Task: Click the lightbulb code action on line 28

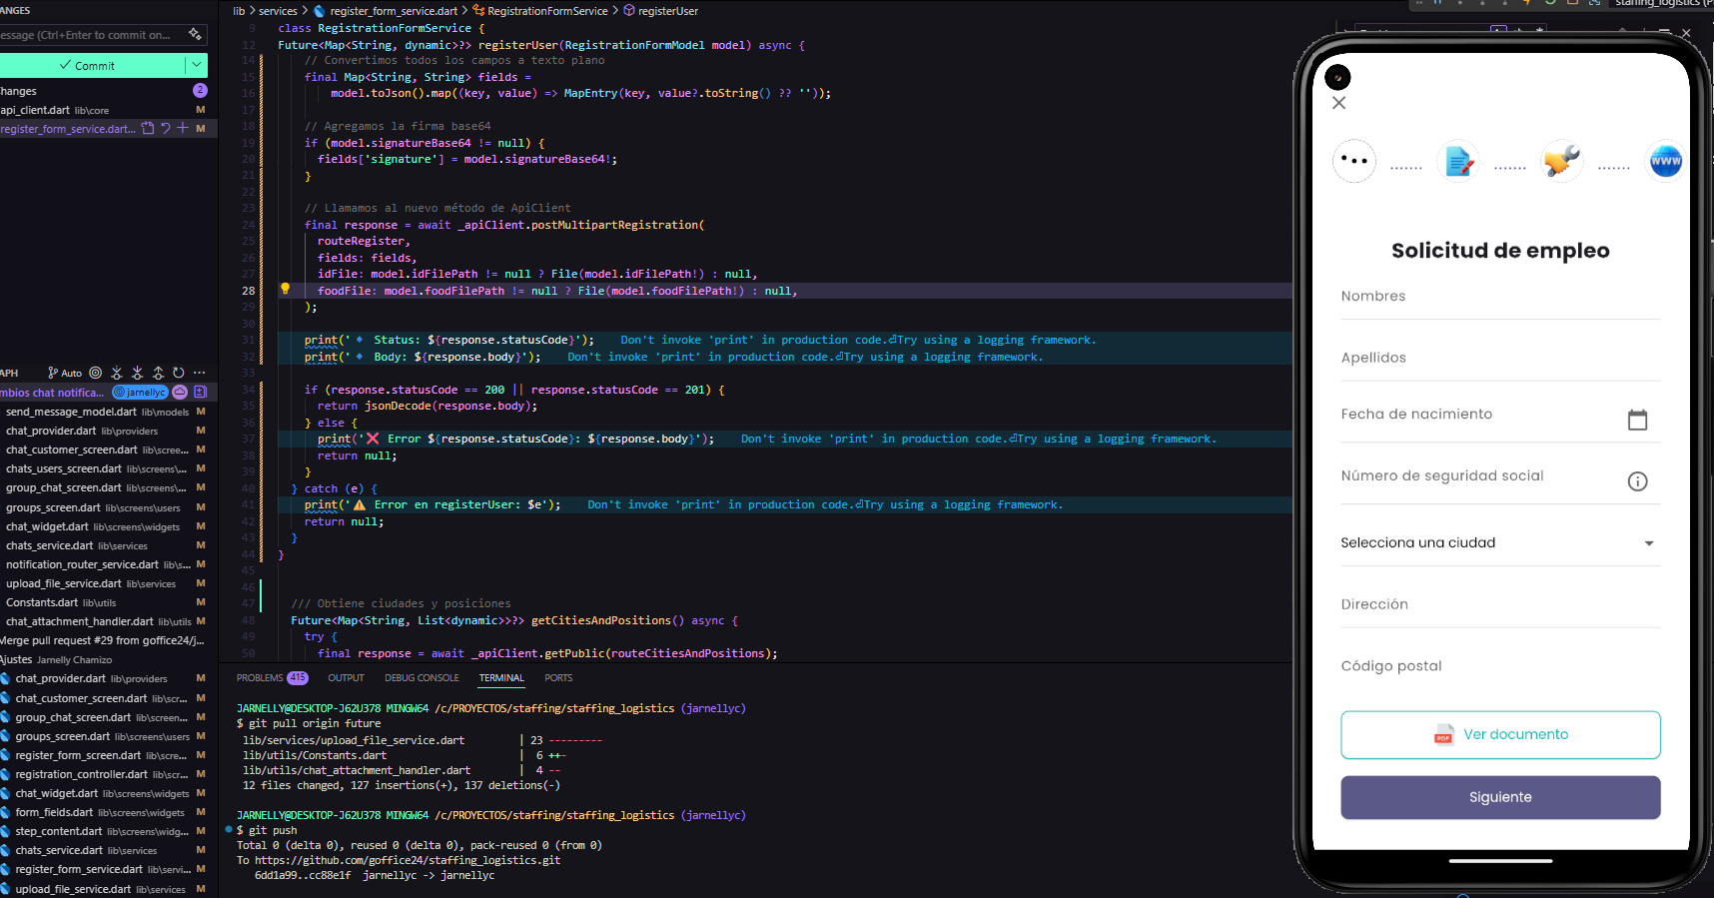Action: 285,290
